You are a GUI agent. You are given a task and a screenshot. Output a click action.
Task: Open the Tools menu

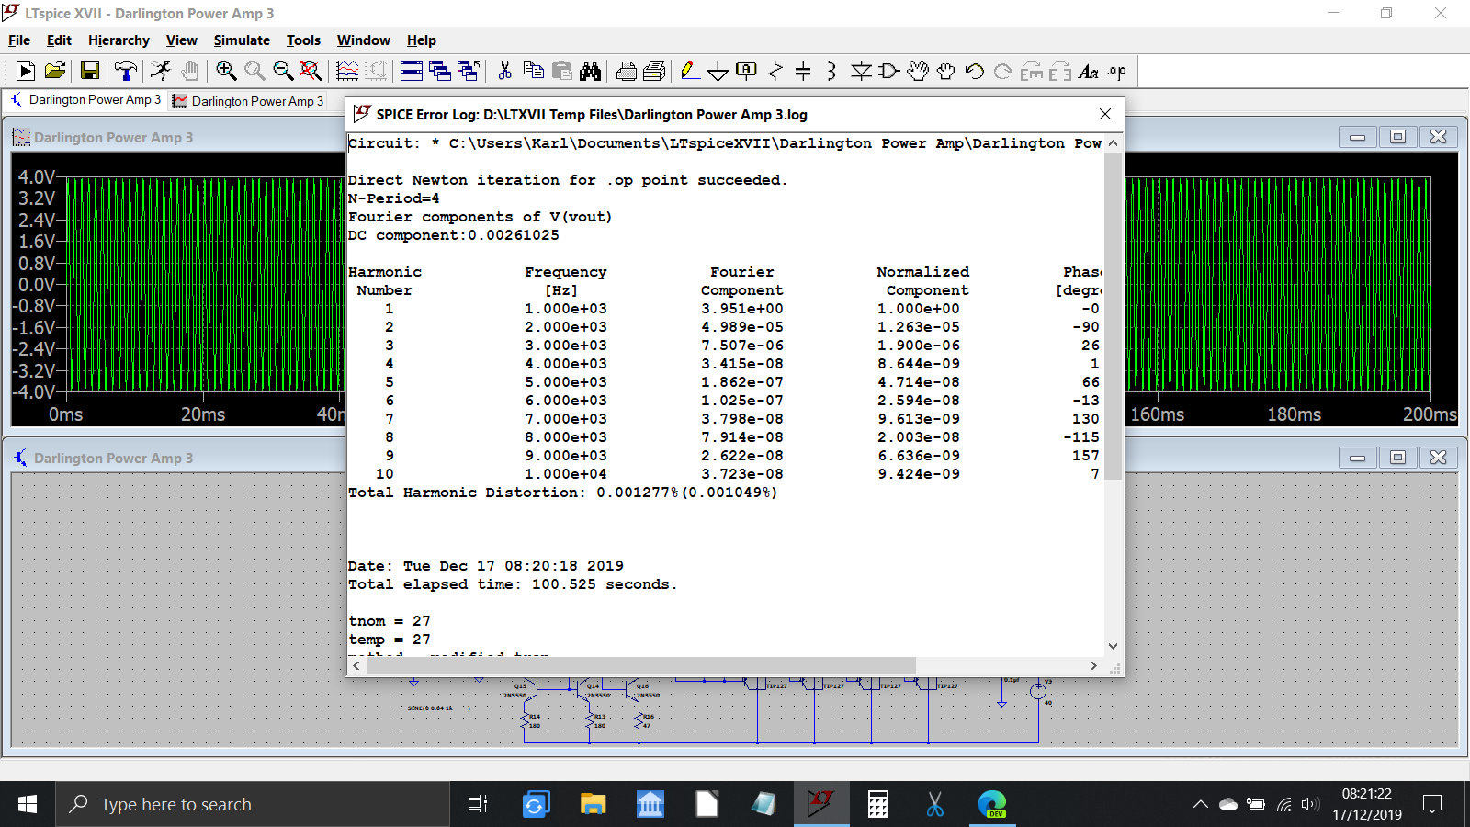pos(303,40)
